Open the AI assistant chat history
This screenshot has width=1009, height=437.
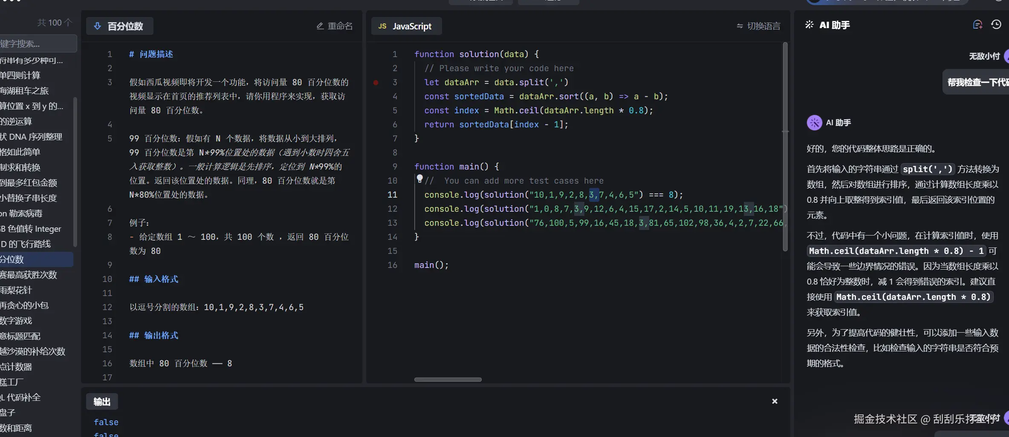(x=996, y=25)
